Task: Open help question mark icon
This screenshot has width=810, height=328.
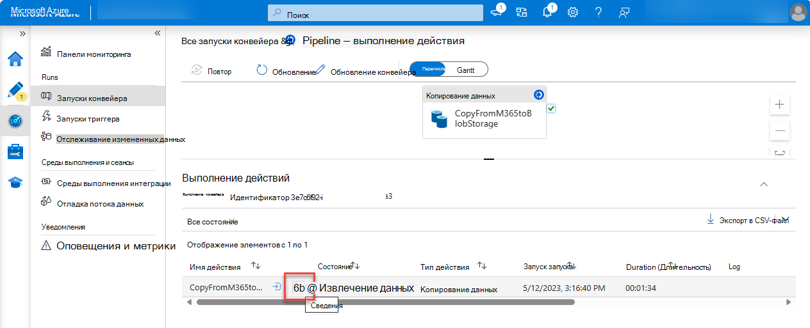Action: coord(598,12)
